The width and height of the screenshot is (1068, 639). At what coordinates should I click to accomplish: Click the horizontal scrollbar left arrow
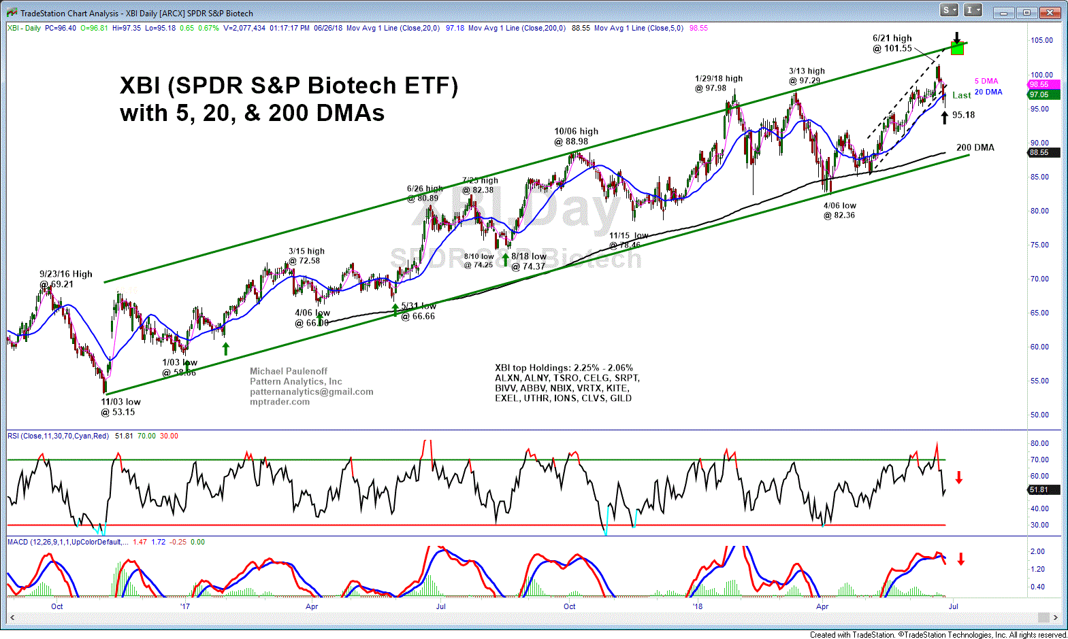(12, 617)
